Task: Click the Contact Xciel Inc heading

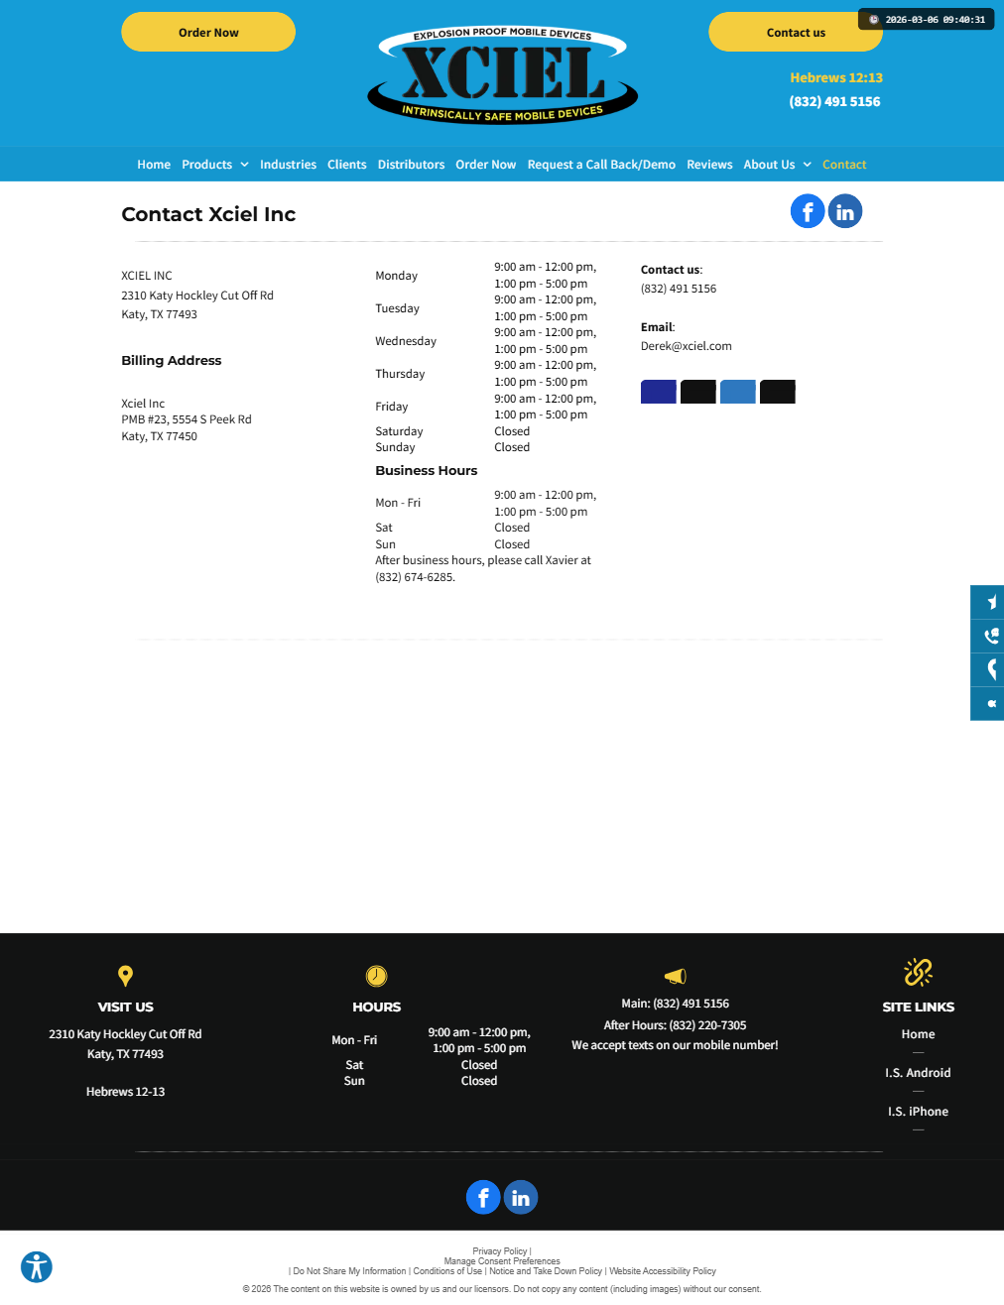Action: 208,214
